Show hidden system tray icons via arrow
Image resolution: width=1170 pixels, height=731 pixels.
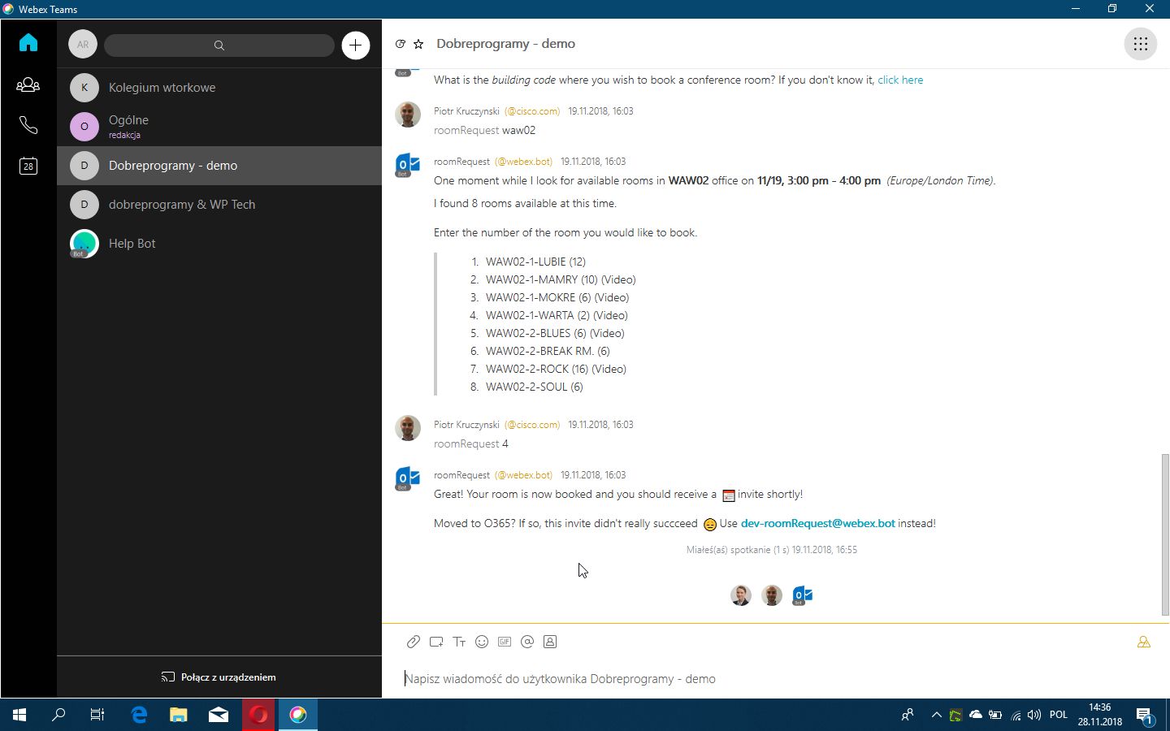tap(937, 715)
